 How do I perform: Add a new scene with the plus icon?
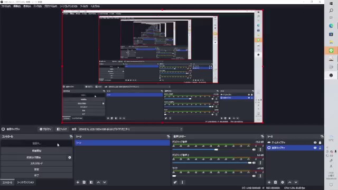tap(78, 182)
